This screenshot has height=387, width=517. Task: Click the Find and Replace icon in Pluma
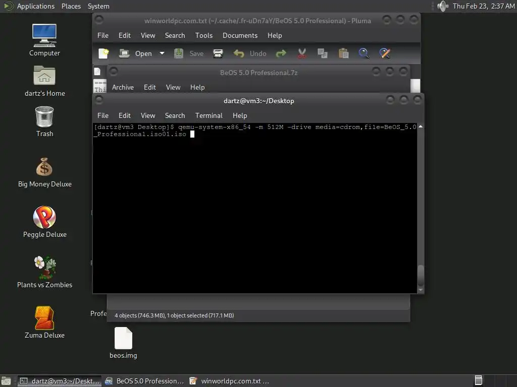[385, 53]
